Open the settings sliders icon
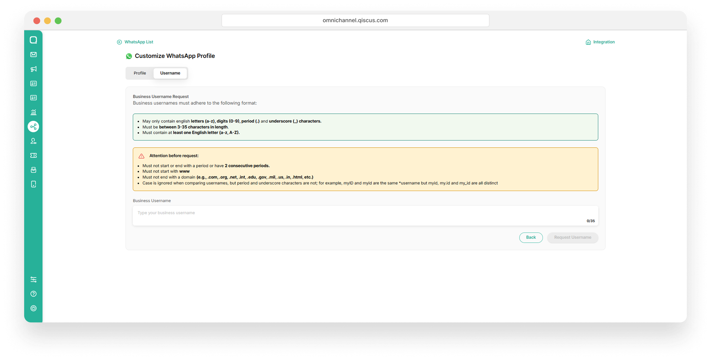The image size is (711, 360). point(33,279)
